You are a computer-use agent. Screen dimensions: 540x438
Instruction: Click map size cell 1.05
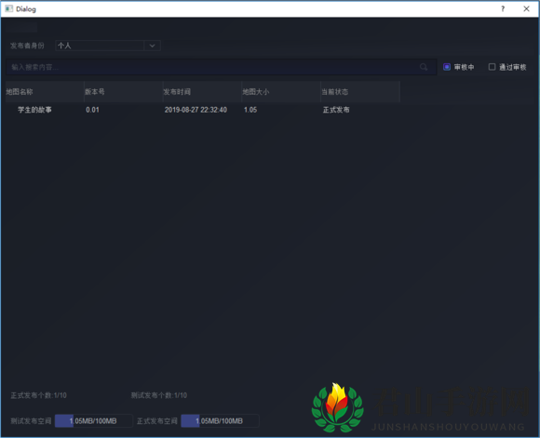pyautogui.click(x=250, y=110)
